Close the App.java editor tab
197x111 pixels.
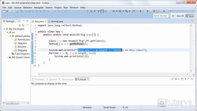click(46, 21)
